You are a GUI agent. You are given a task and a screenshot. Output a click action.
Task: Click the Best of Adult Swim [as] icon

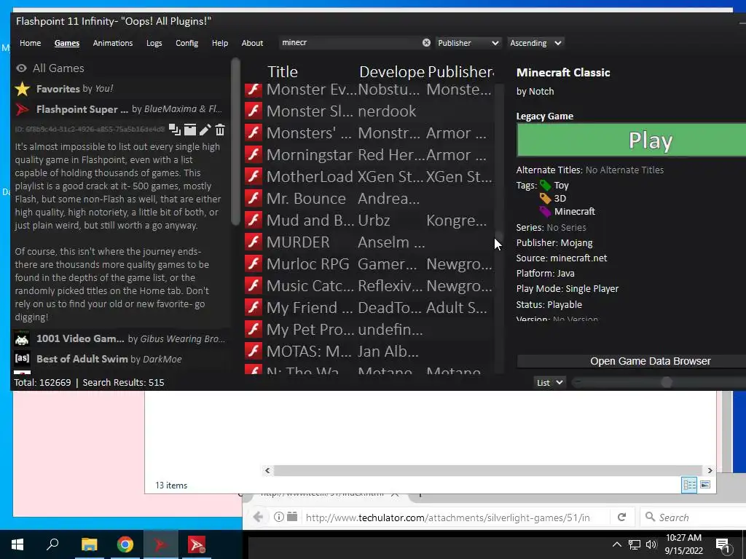pos(23,358)
